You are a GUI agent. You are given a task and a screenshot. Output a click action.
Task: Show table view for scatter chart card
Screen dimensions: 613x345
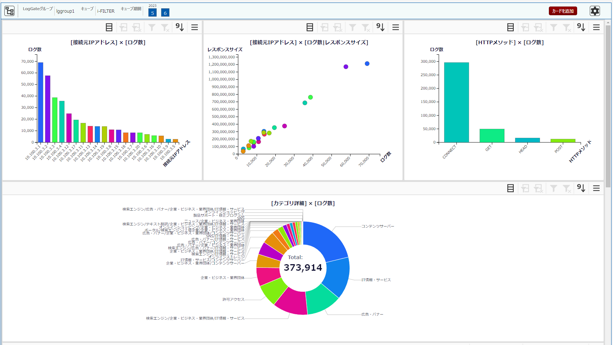310,27
